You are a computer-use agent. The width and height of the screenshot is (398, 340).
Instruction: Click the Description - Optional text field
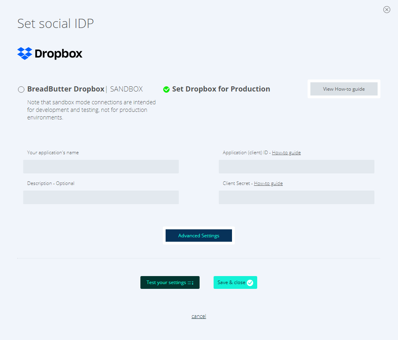101,197
